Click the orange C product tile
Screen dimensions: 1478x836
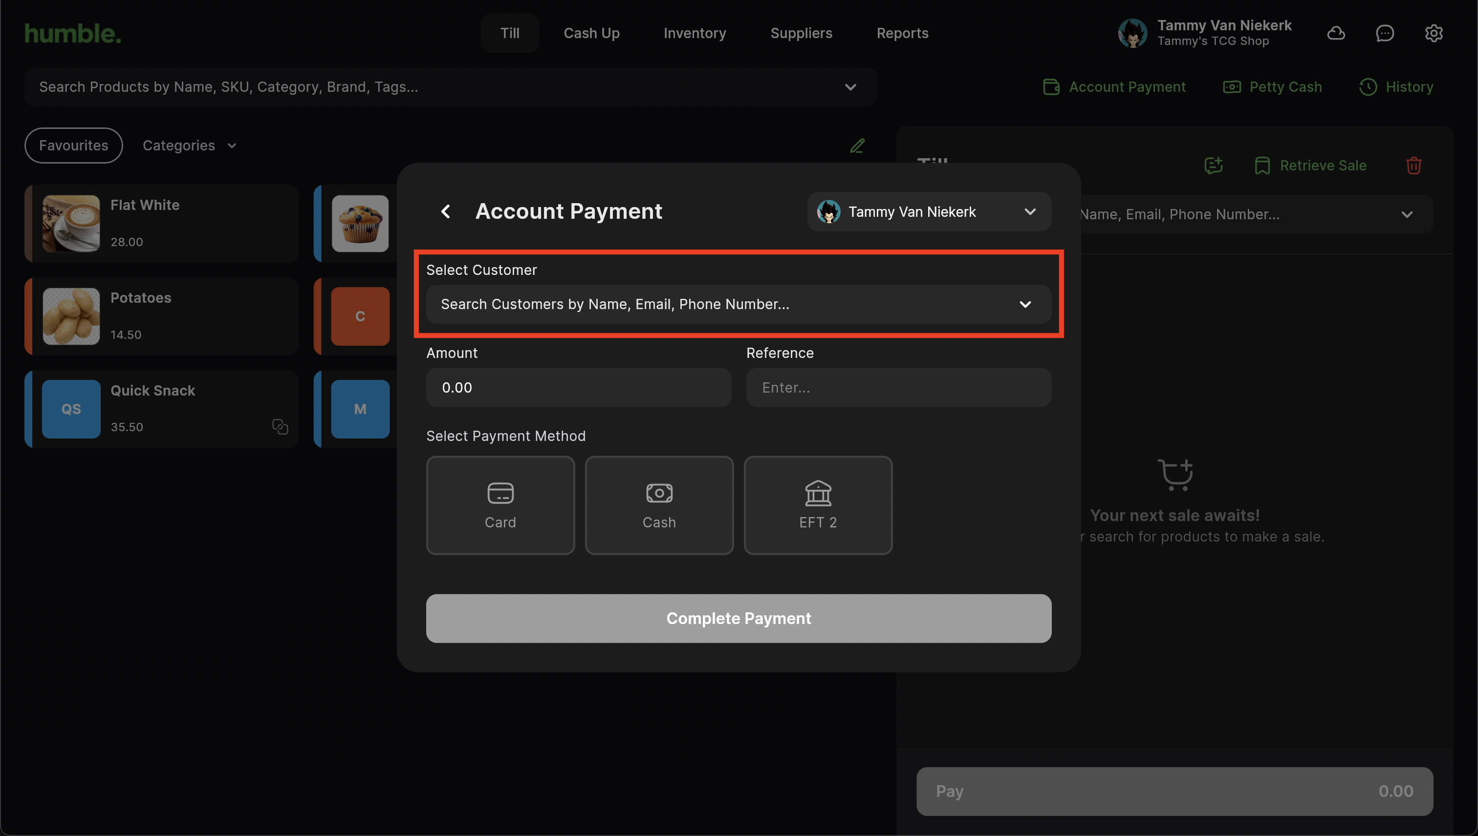360,316
